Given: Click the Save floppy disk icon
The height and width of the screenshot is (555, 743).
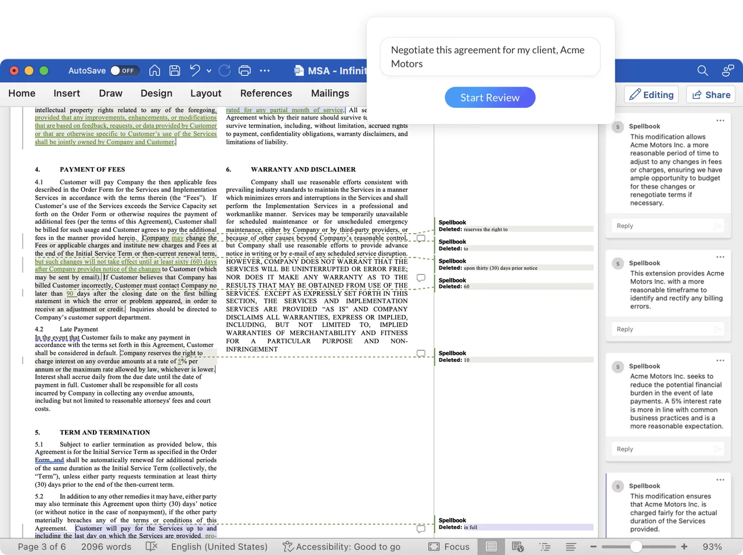Looking at the screenshot, I should pyautogui.click(x=175, y=71).
